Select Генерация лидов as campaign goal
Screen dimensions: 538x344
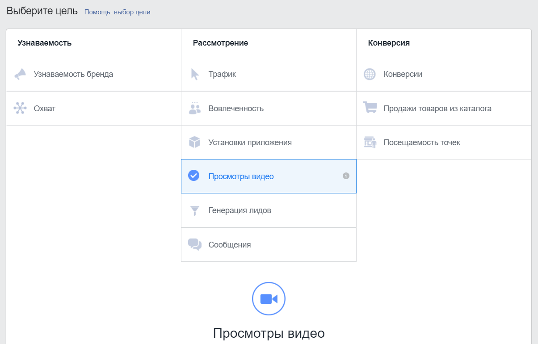tap(240, 210)
